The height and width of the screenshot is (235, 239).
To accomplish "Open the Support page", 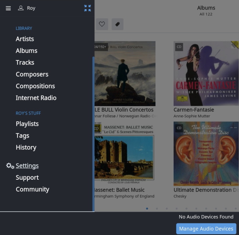I will (27, 178).
